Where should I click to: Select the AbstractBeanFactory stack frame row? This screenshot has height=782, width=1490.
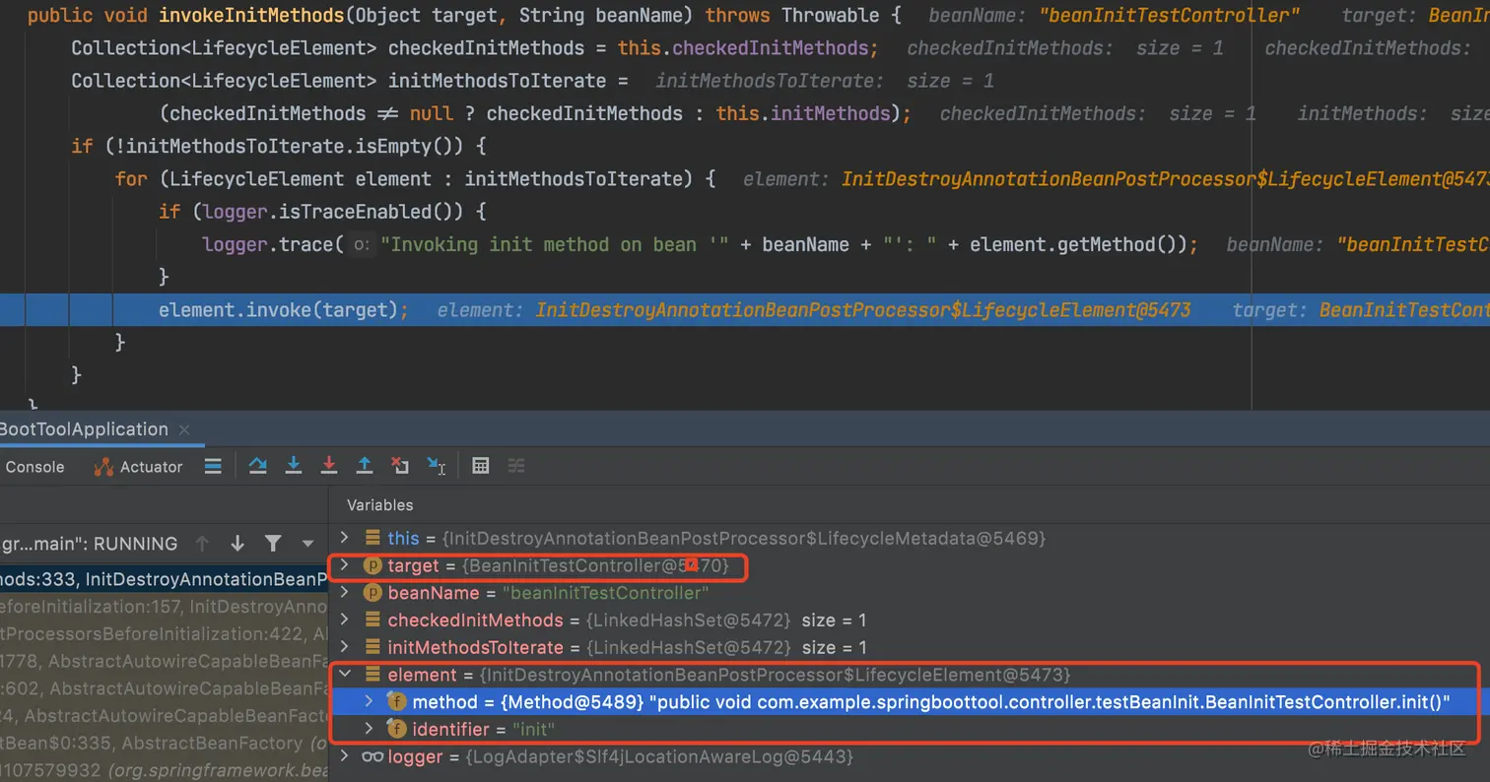click(x=164, y=744)
